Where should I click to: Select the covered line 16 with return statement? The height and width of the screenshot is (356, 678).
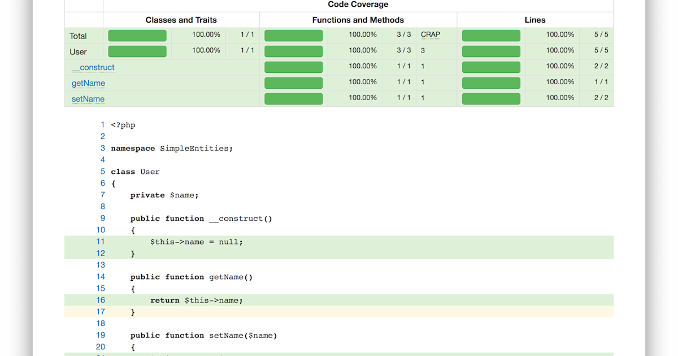pyautogui.click(x=196, y=300)
